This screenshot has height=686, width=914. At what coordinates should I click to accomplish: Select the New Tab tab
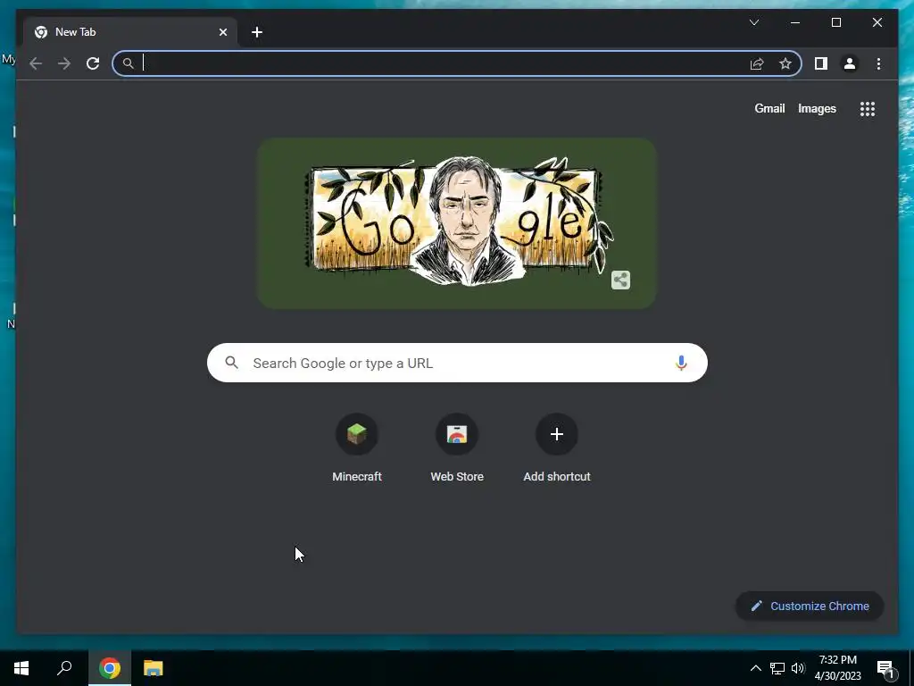pos(130,32)
